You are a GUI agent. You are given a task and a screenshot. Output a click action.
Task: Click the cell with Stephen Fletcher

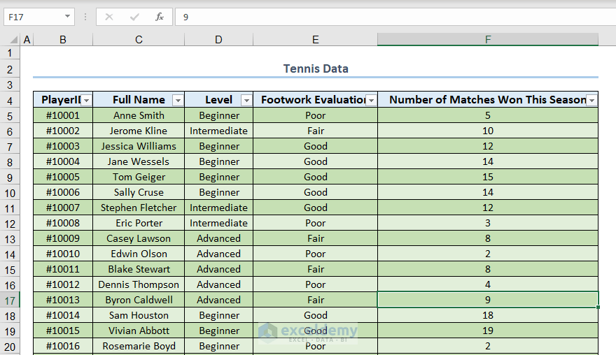139,208
